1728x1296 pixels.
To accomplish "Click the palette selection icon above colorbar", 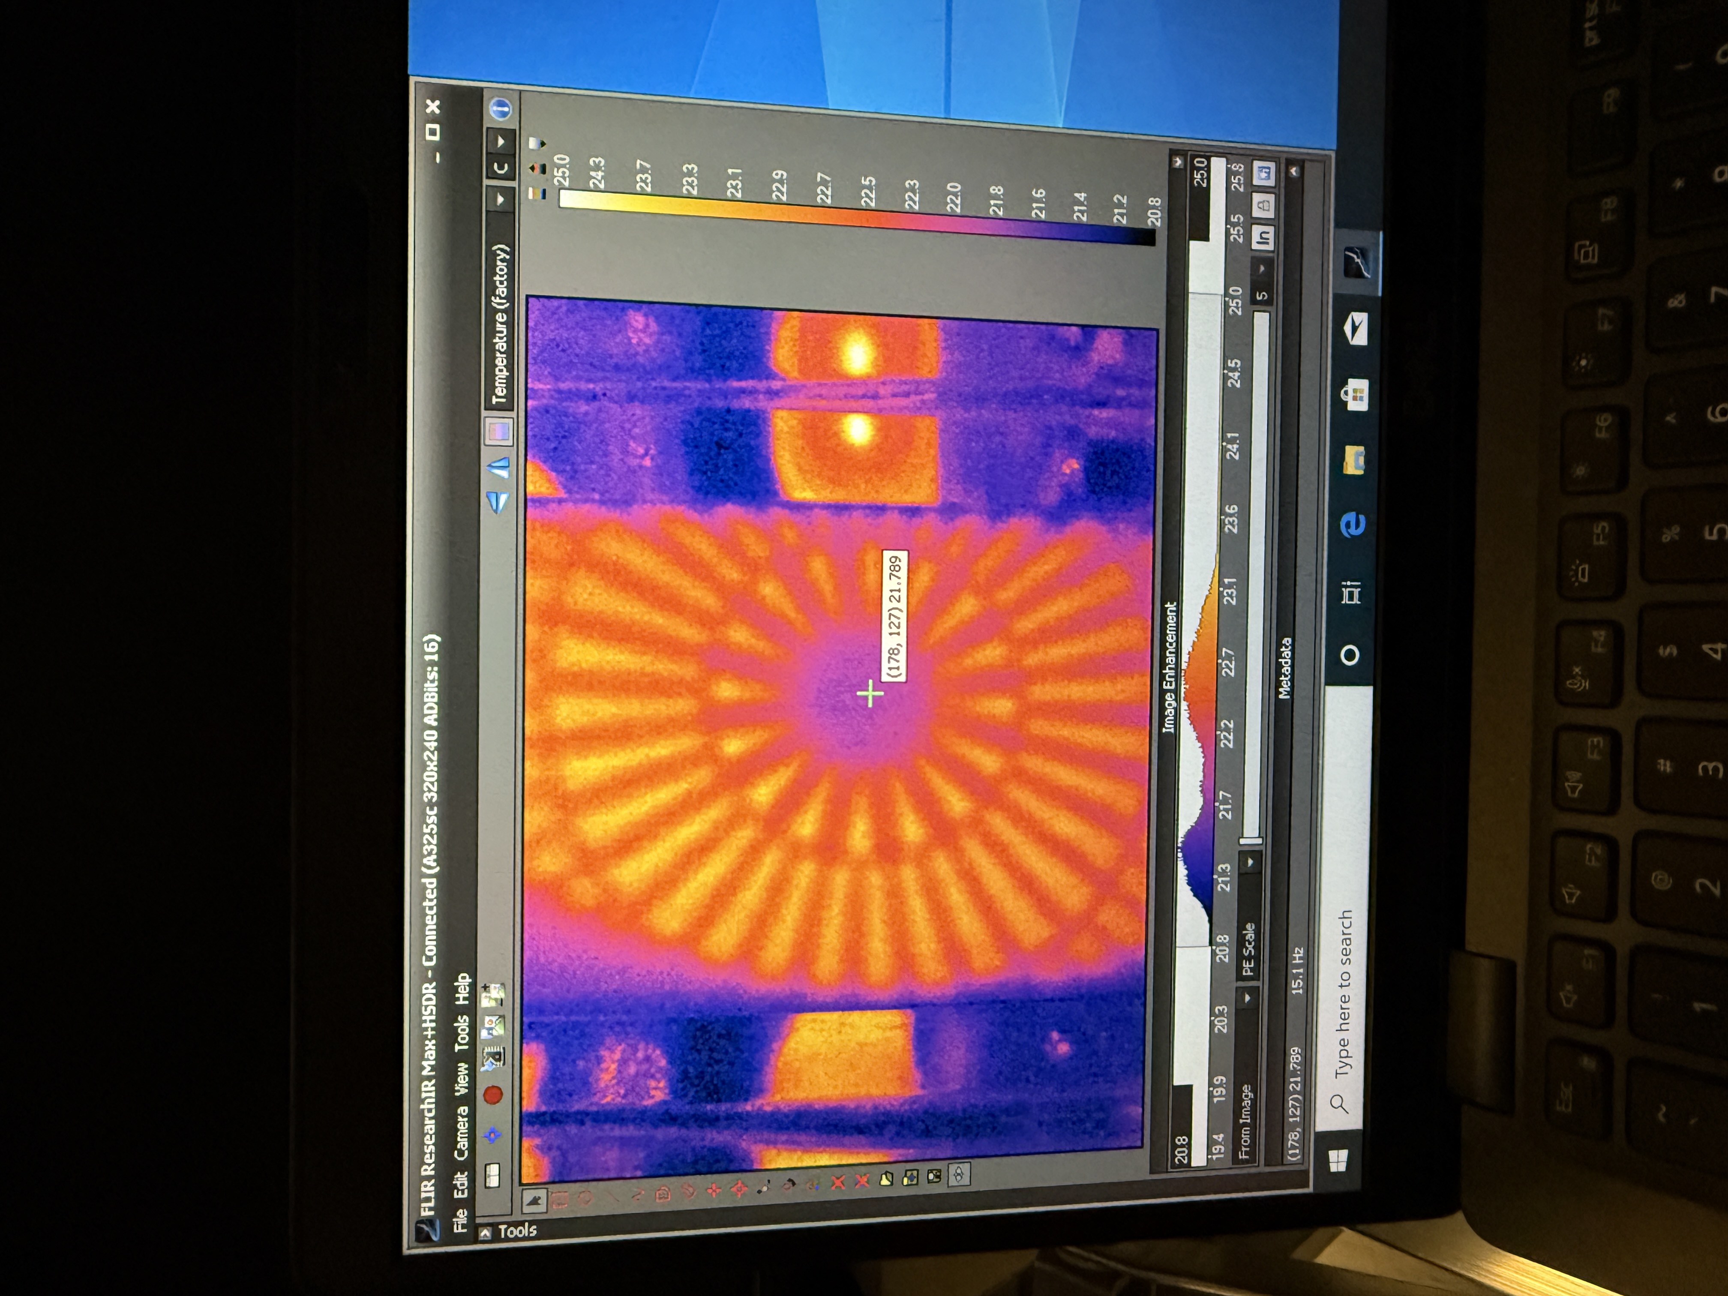I will 537,194.
